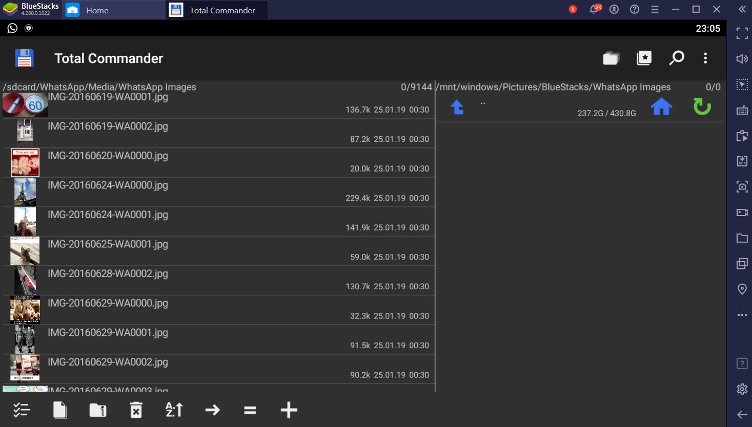Select file IMG-20160624-WA0001.jpg

(219, 222)
